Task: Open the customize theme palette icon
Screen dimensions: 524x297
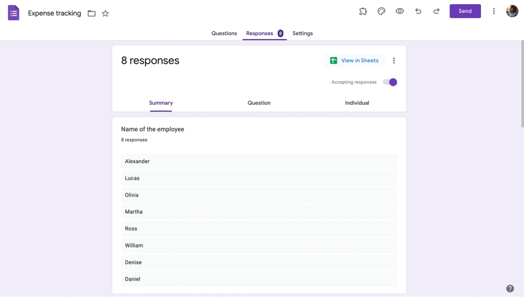Action: [381, 11]
